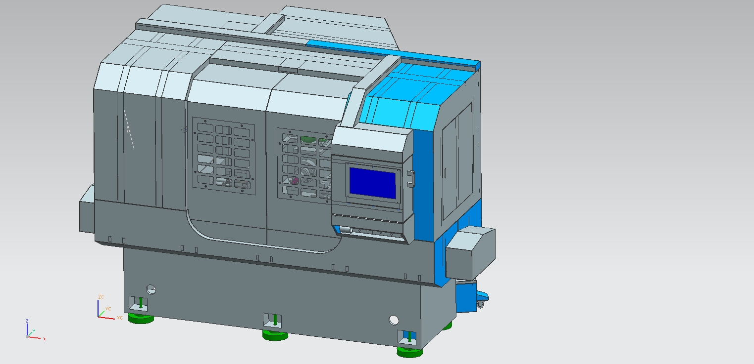Click the XC axis label
Image resolution: width=754 pixels, height=364 pixels.
[119, 318]
